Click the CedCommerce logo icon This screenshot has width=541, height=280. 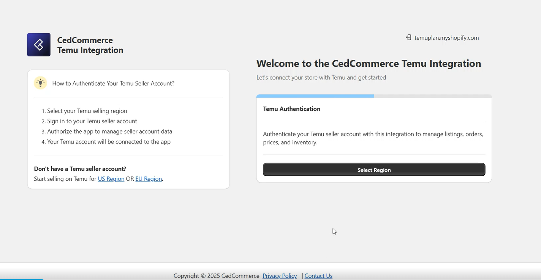39,45
